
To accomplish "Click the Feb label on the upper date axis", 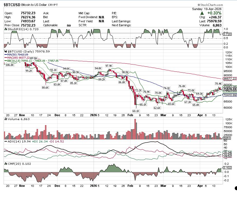I will [130, 115].
